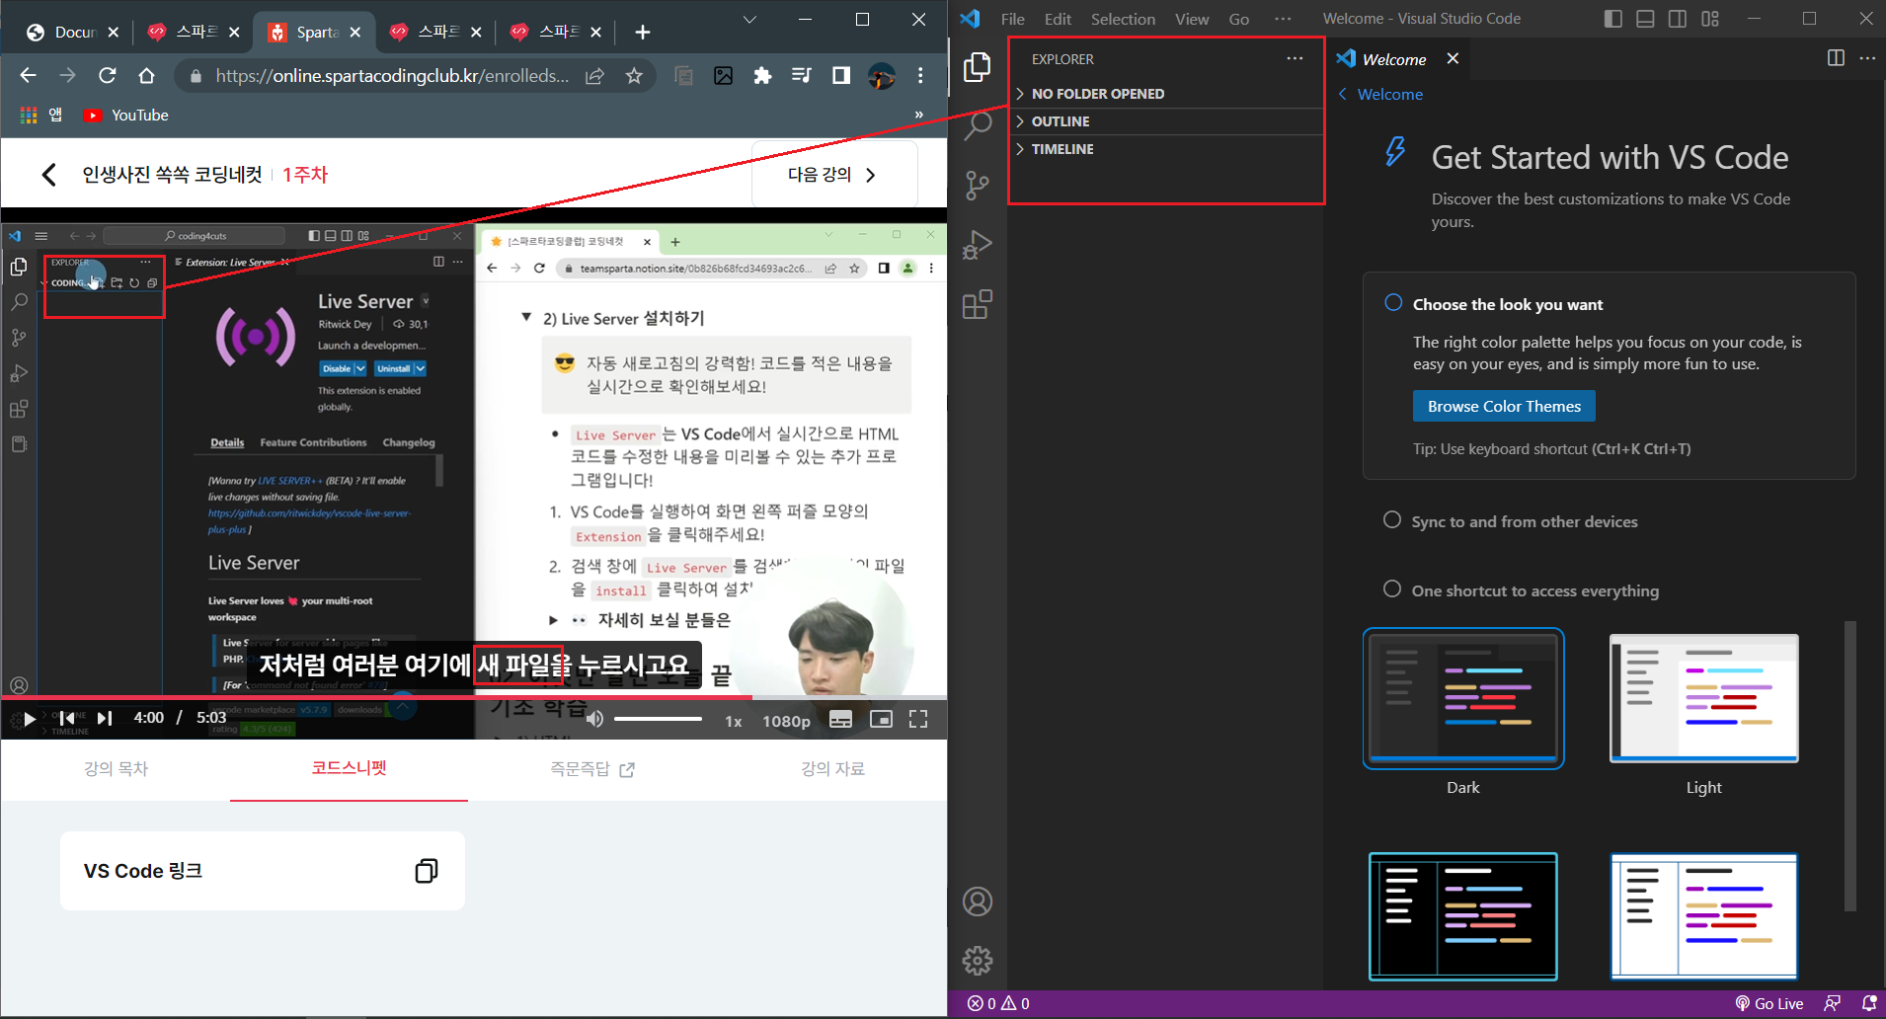Open Explorer Views and More Actions ellipsis

(1295, 58)
